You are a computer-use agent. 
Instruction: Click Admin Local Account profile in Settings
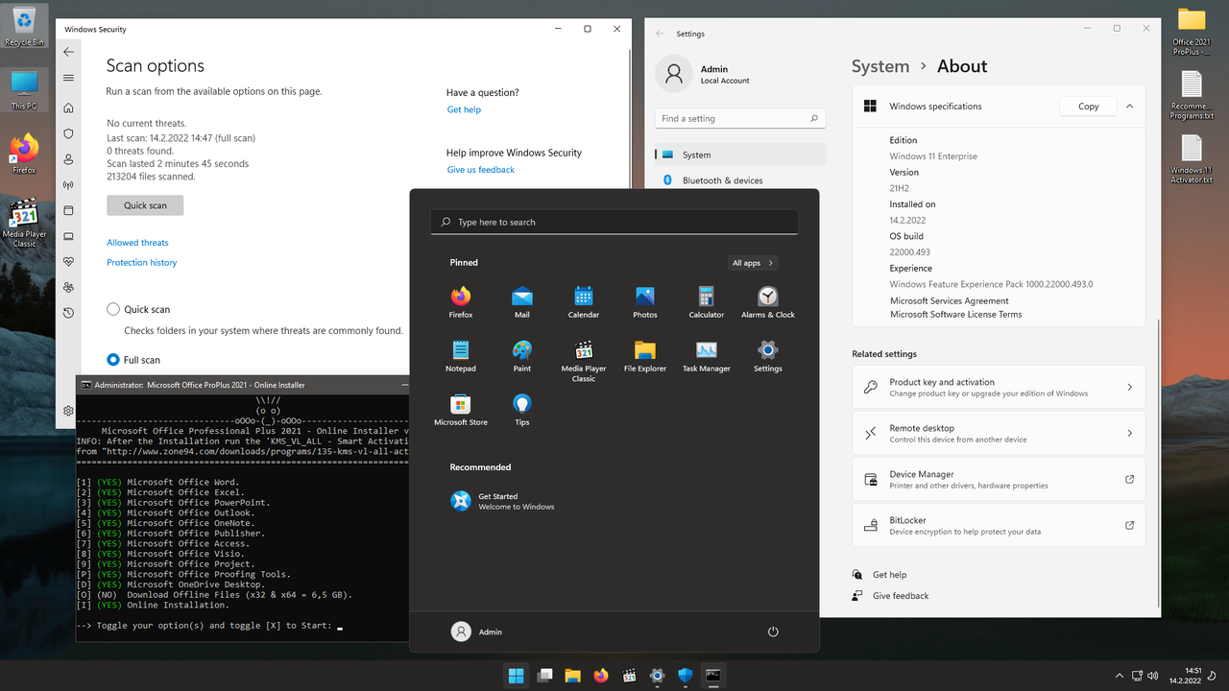tap(703, 74)
